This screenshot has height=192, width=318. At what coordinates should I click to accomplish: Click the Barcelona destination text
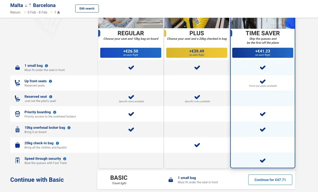pos(44,5)
